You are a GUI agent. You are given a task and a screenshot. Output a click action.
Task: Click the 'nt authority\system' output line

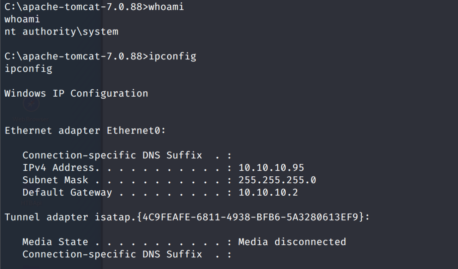tap(61, 32)
